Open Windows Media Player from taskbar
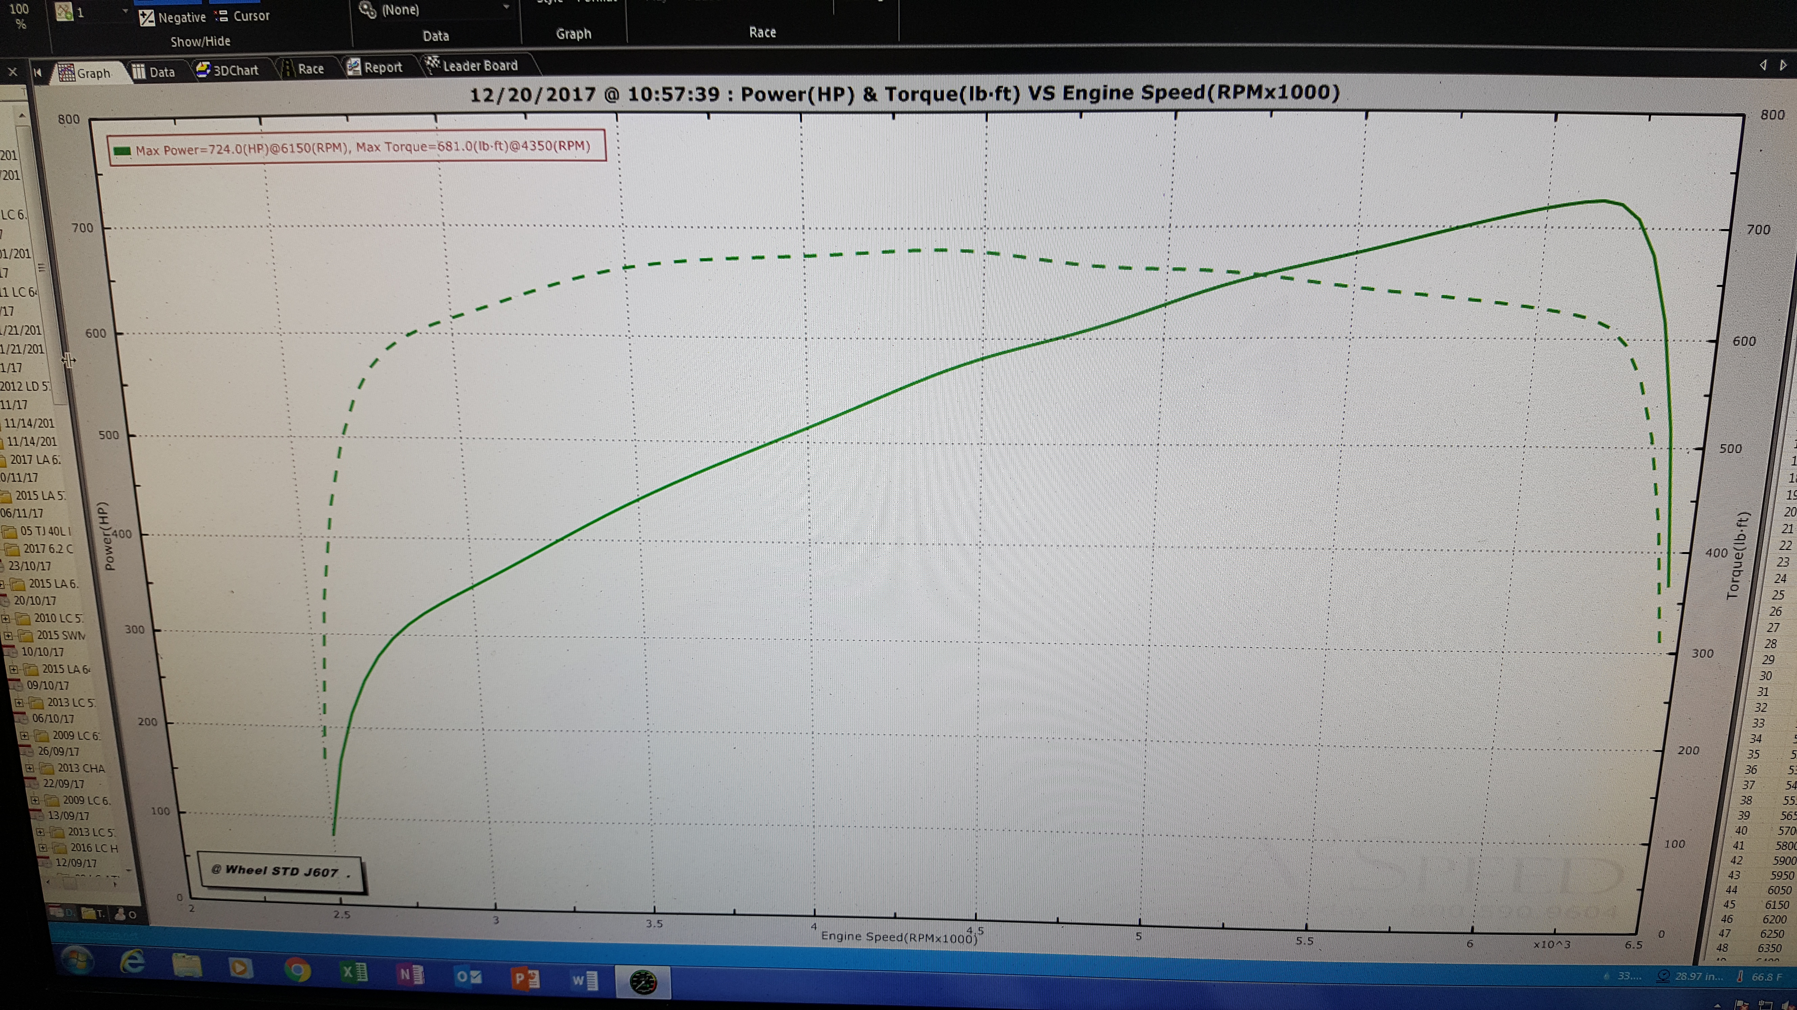The height and width of the screenshot is (1010, 1797). [241, 967]
